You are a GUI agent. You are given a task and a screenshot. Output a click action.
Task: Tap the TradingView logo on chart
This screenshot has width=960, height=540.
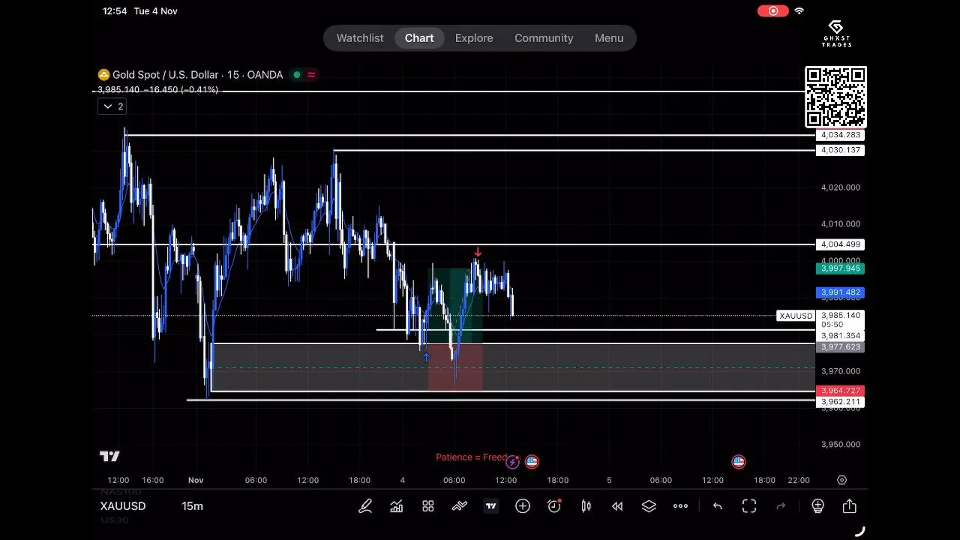click(109, 456)
